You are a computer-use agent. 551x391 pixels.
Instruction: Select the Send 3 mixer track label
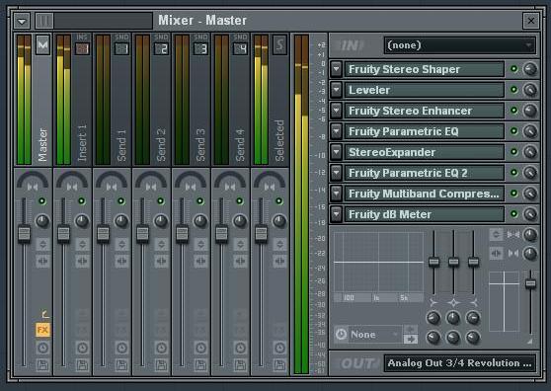[x=200, y=145]
